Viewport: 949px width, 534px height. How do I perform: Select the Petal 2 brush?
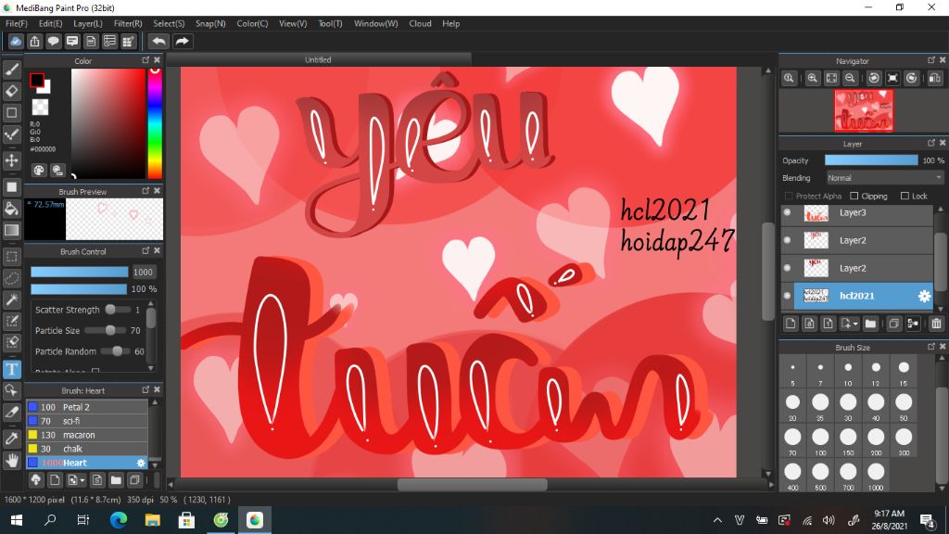tap(87, 407)
